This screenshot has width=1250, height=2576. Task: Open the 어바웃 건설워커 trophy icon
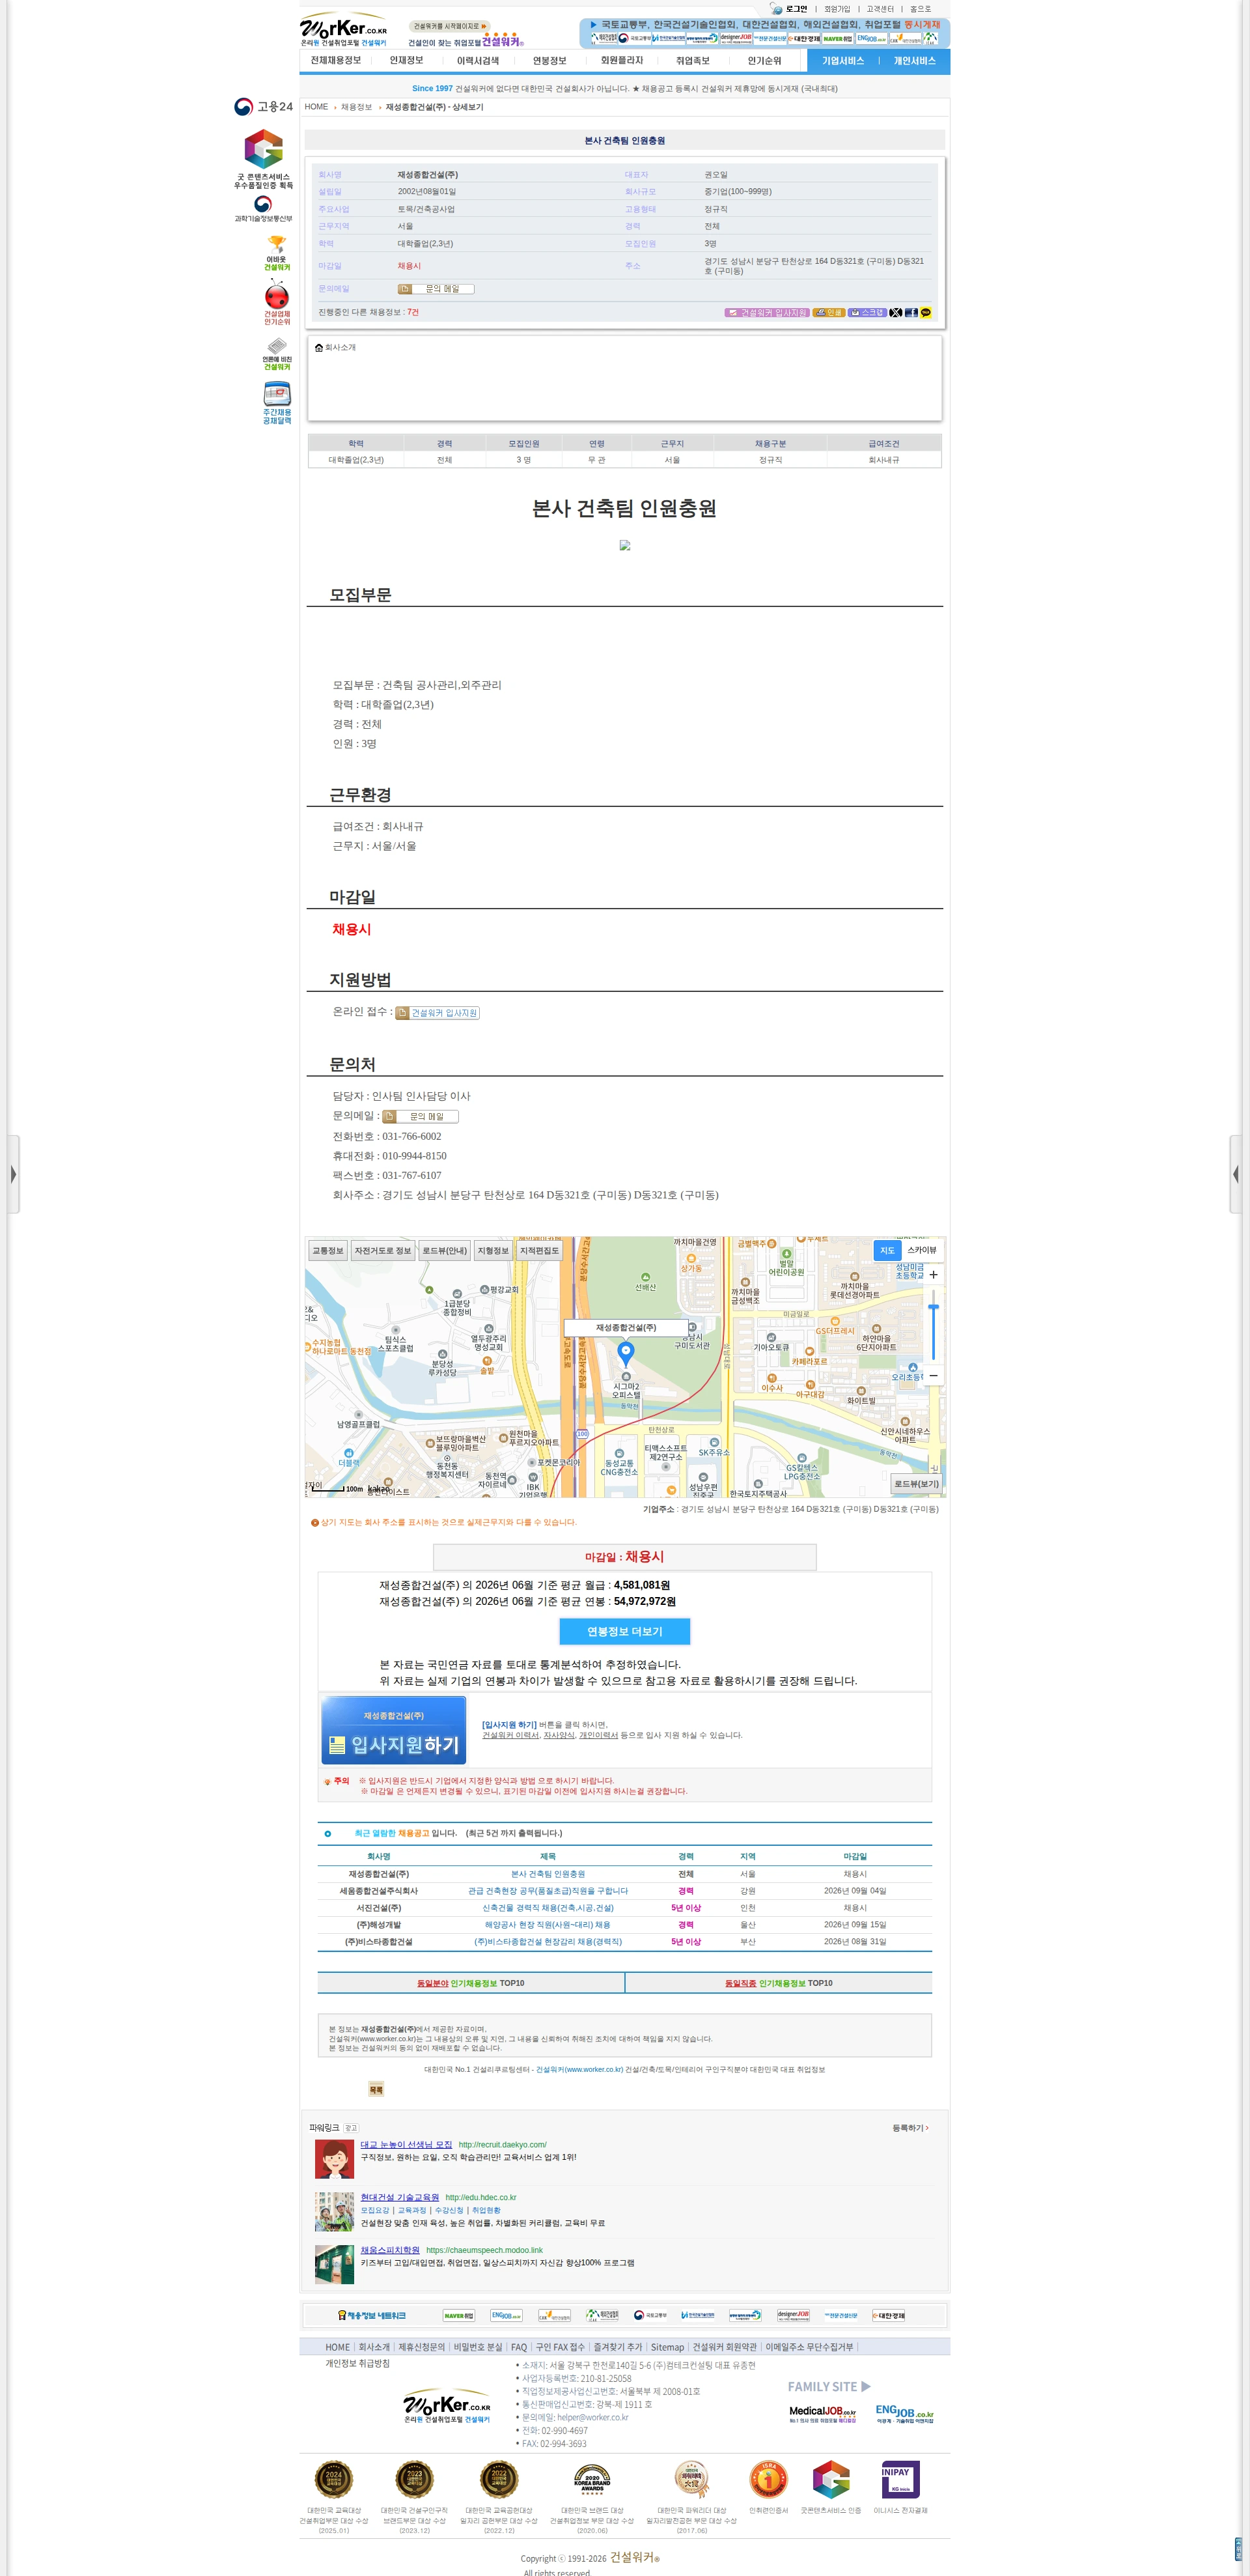click(277, 253)
